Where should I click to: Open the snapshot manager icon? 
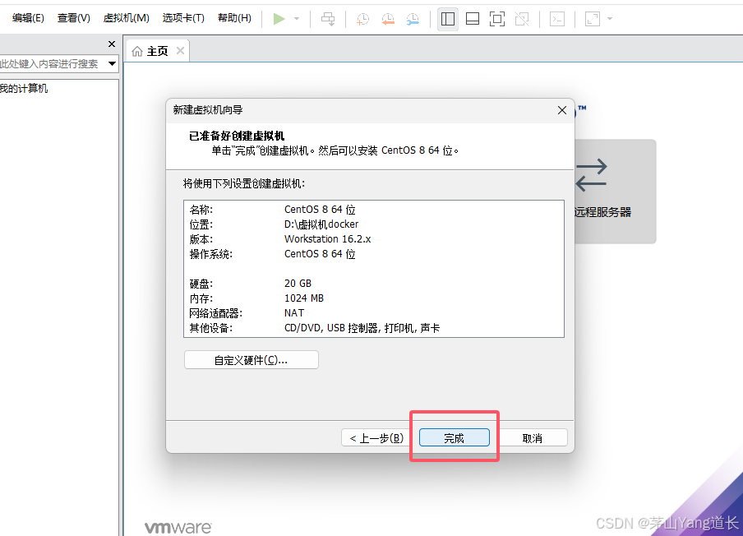coord(413,19)
